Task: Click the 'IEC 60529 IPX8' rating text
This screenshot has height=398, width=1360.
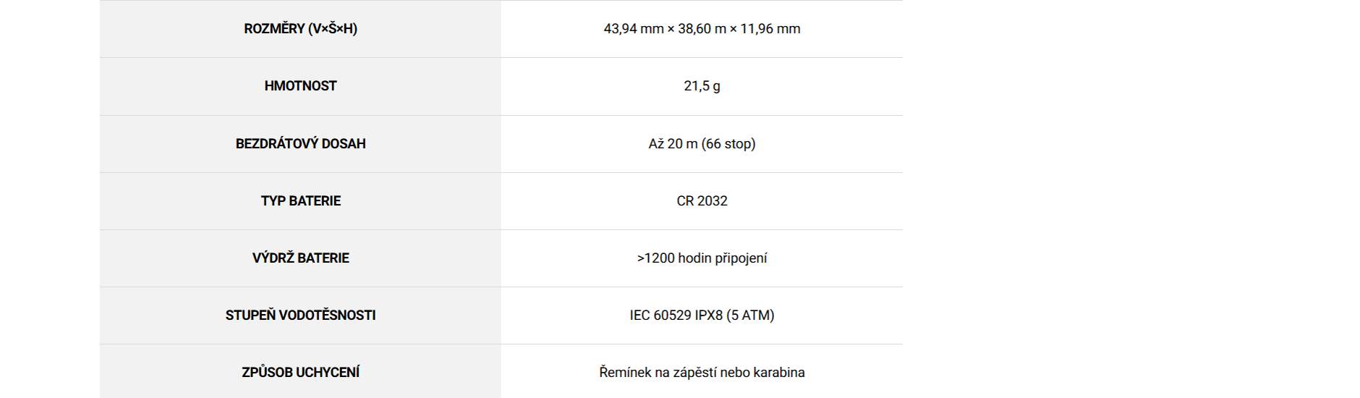Action: 676,315
